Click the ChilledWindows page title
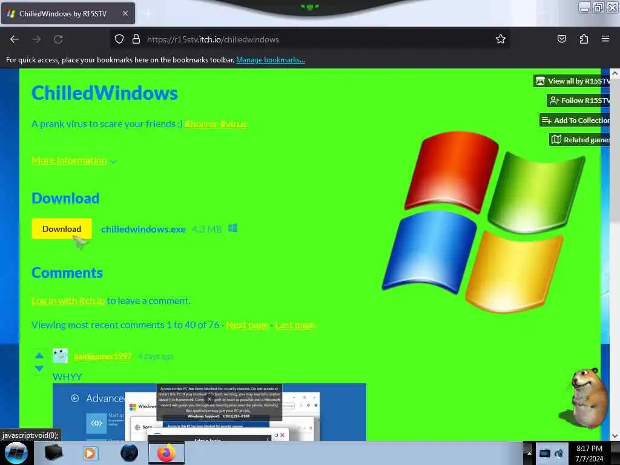This screenshot has height=465, width=620. pos(105,93)
